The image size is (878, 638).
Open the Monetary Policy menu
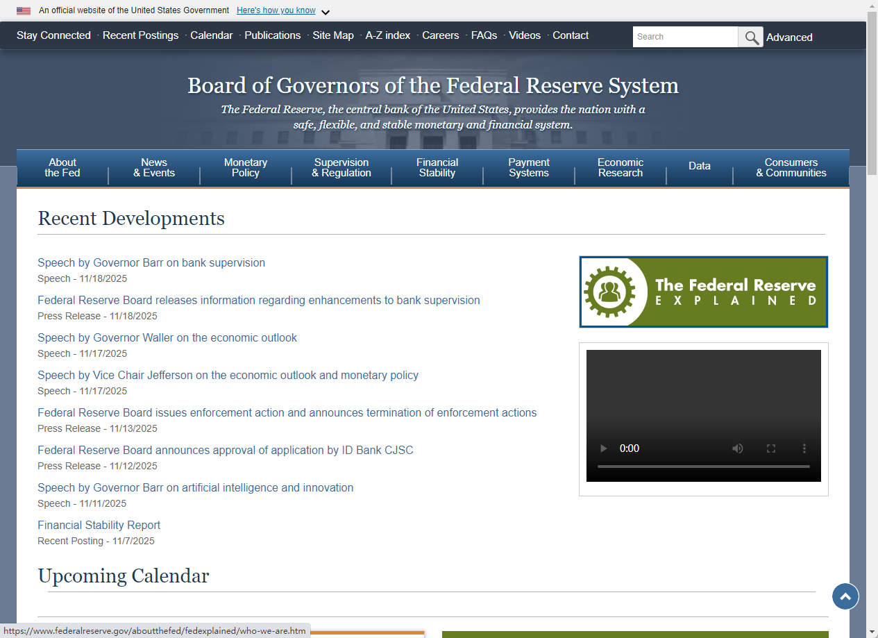tap(245, 168)
